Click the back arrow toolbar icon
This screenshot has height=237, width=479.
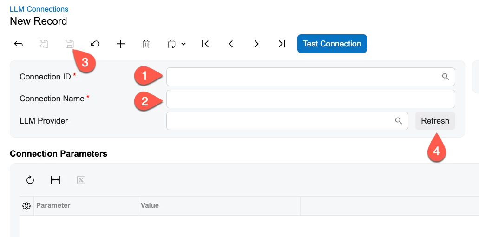coord(18,44)
